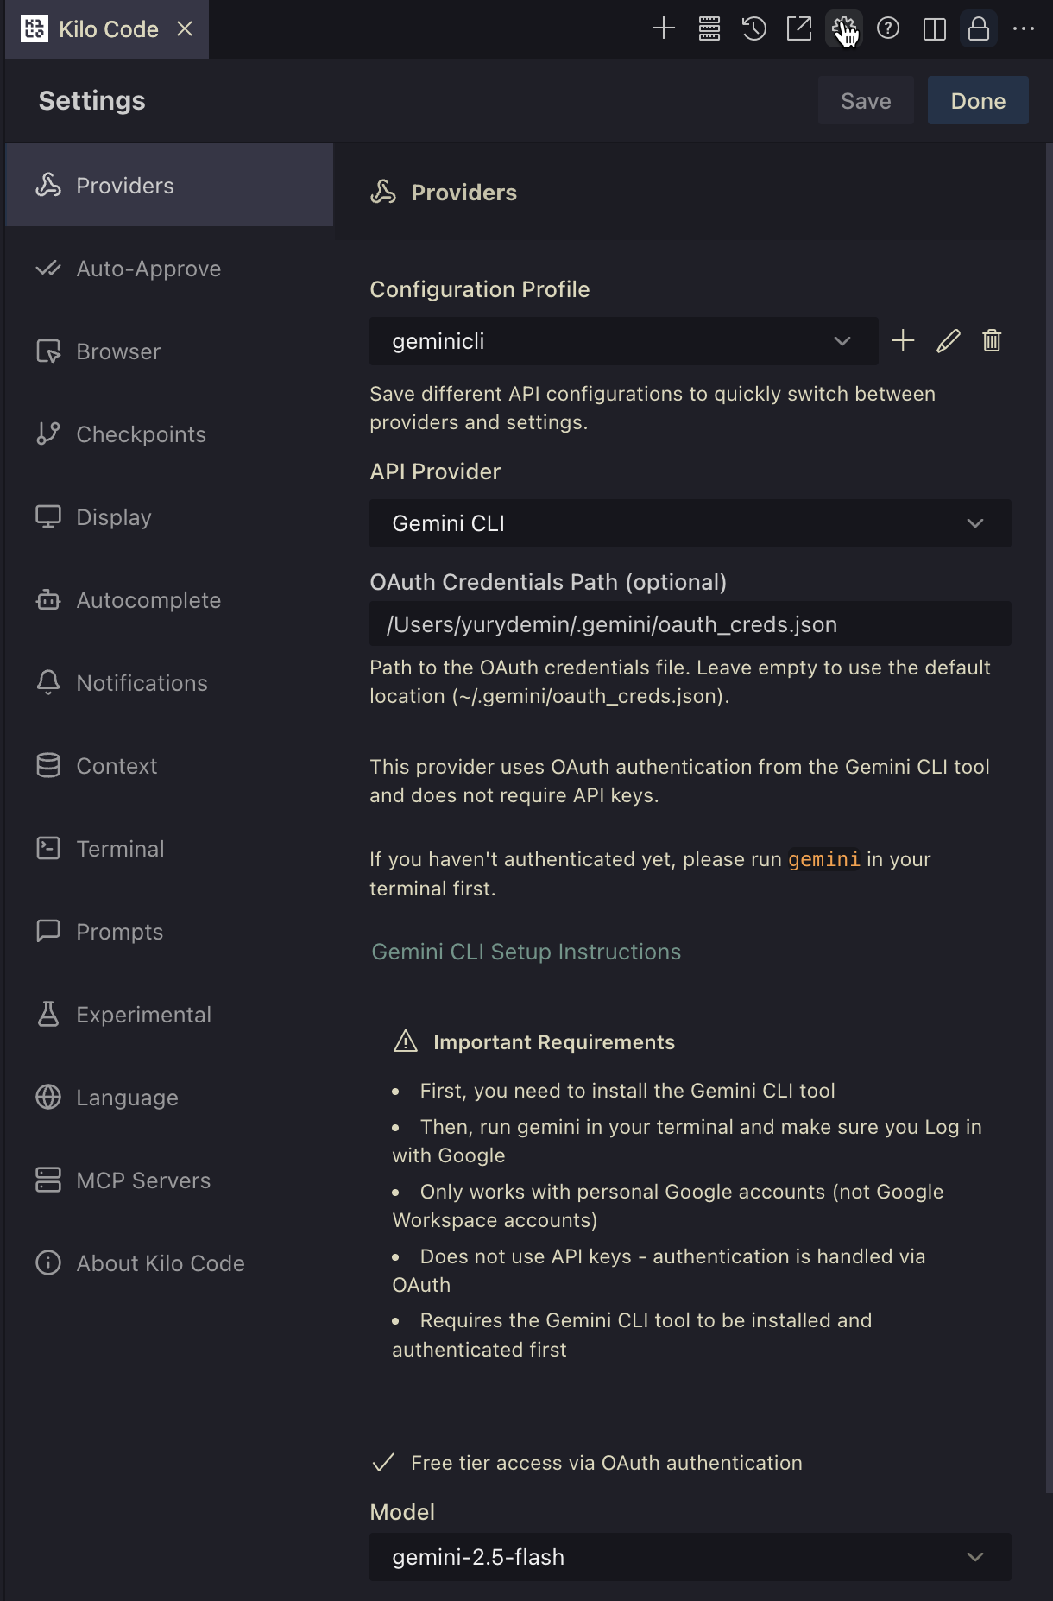Click the 'gemini' code text

click(824, 859)
